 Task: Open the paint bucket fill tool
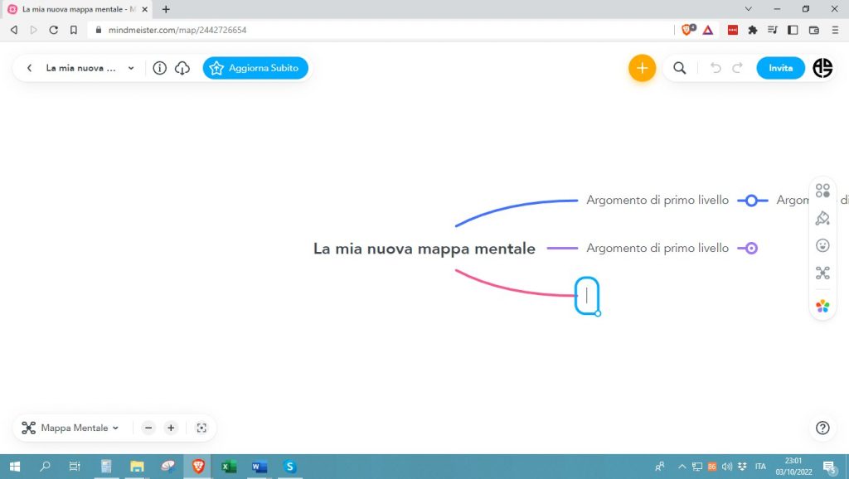tap(822, 218)
